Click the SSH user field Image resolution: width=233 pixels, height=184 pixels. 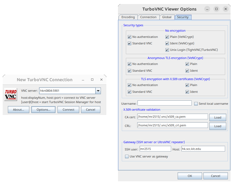tap(155, 149)
